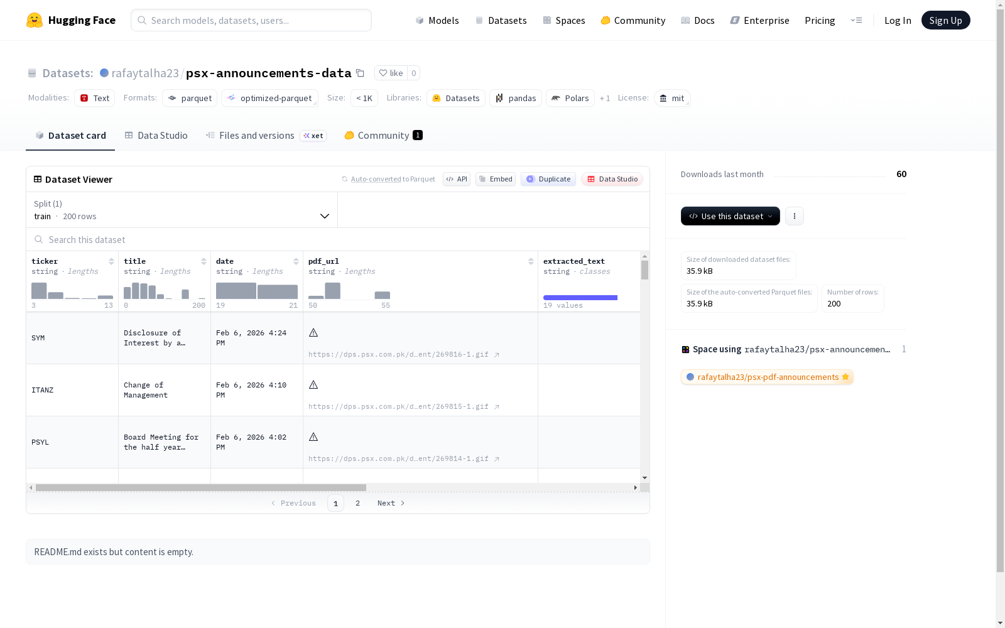Select the Polars library tag
Viewport: 1005px width, 628px height.
(570, 98)
